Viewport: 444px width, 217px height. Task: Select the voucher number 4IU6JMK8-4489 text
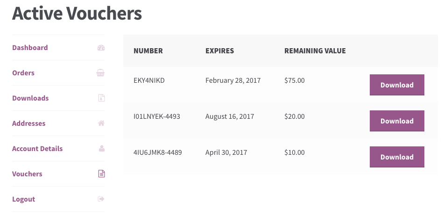tap(158, 152)
